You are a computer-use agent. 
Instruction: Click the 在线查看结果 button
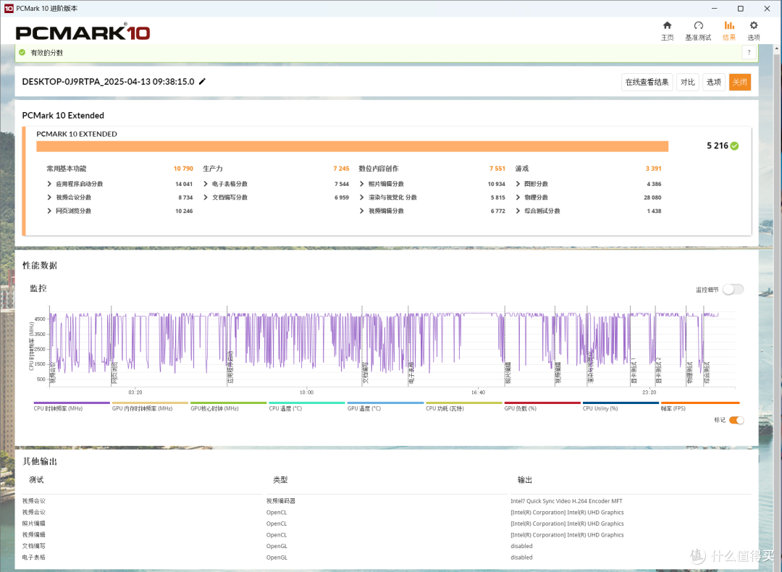click(647, 82)
